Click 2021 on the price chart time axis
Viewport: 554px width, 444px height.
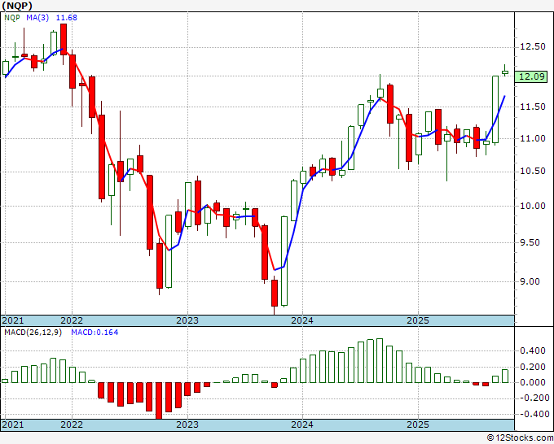pos(13,320)
